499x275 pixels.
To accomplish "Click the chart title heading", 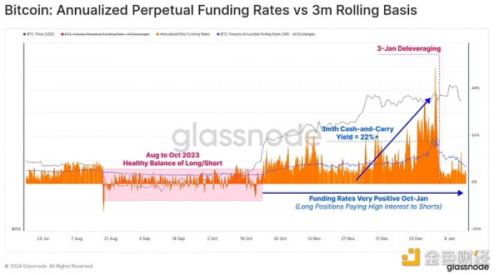I will 211,11.
